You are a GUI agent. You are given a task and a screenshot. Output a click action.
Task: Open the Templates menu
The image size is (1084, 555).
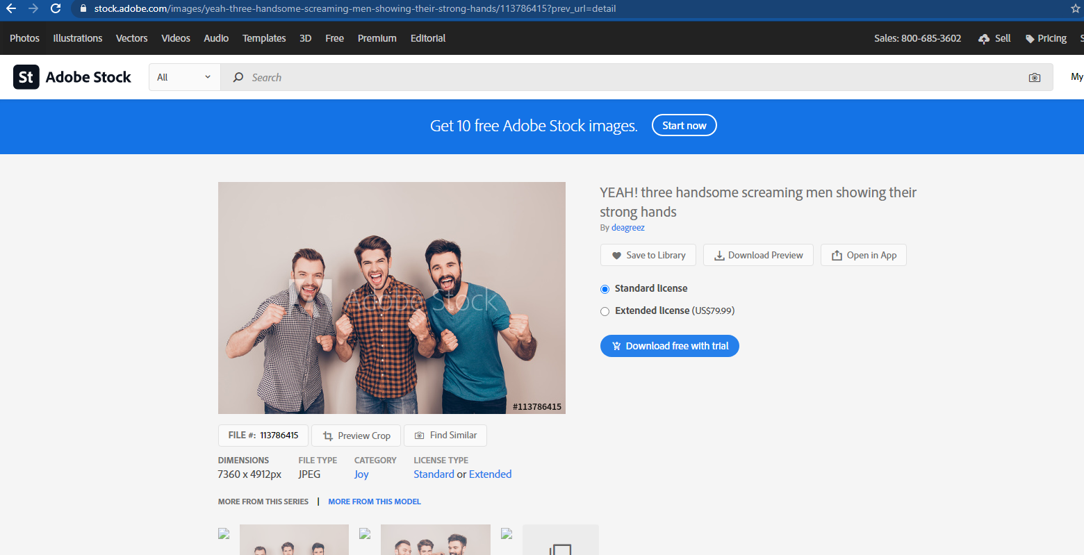[264, 38]
